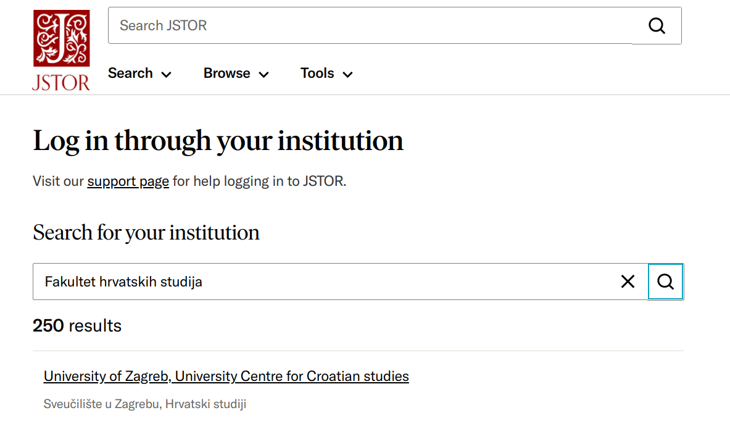Open the Search navigation dropdown
The image size is (730, 426).
[x=139, y=73]
